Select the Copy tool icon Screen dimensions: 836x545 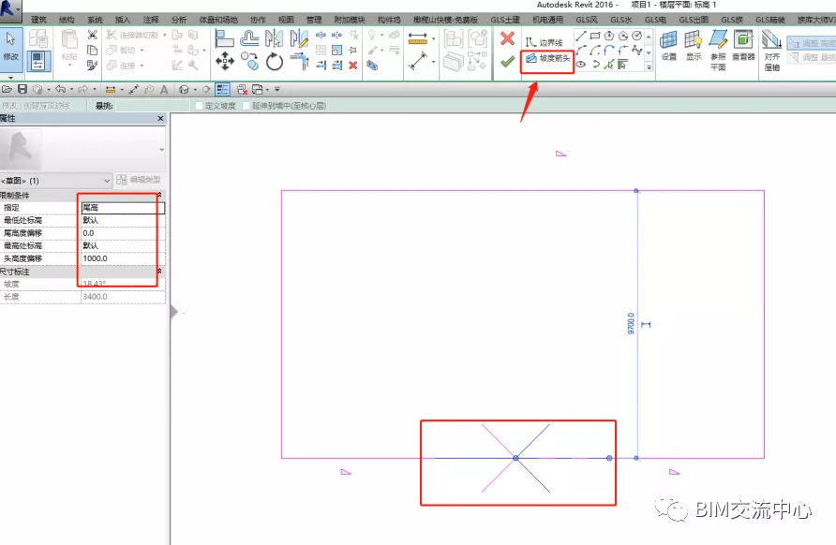[x=249, y=62]
